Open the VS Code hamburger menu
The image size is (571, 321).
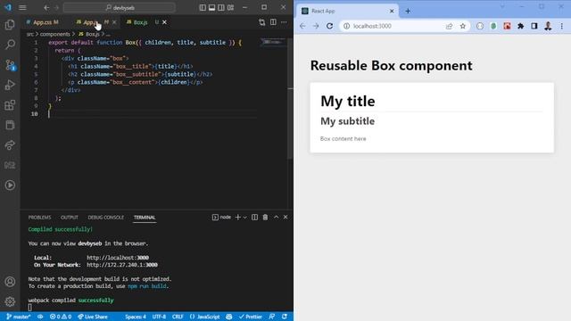[x=22, y=7]
